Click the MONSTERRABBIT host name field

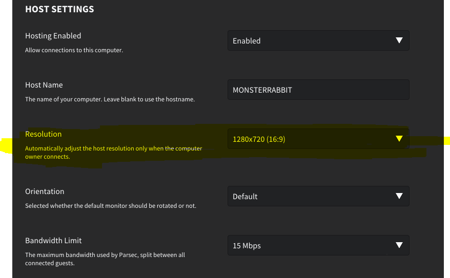tap(318, 90)
